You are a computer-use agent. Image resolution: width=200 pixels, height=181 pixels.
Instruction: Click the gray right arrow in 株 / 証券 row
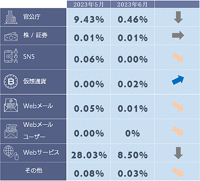click(178, 35)
